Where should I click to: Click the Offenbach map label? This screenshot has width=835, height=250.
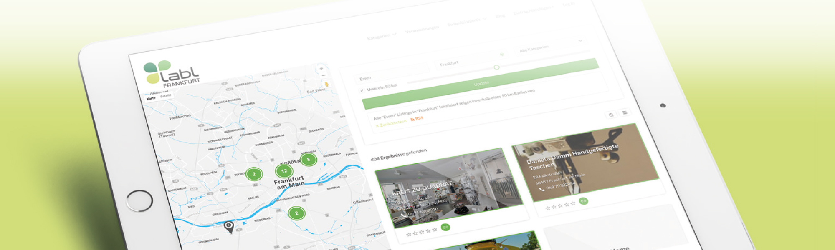click(x=364, y=202)
